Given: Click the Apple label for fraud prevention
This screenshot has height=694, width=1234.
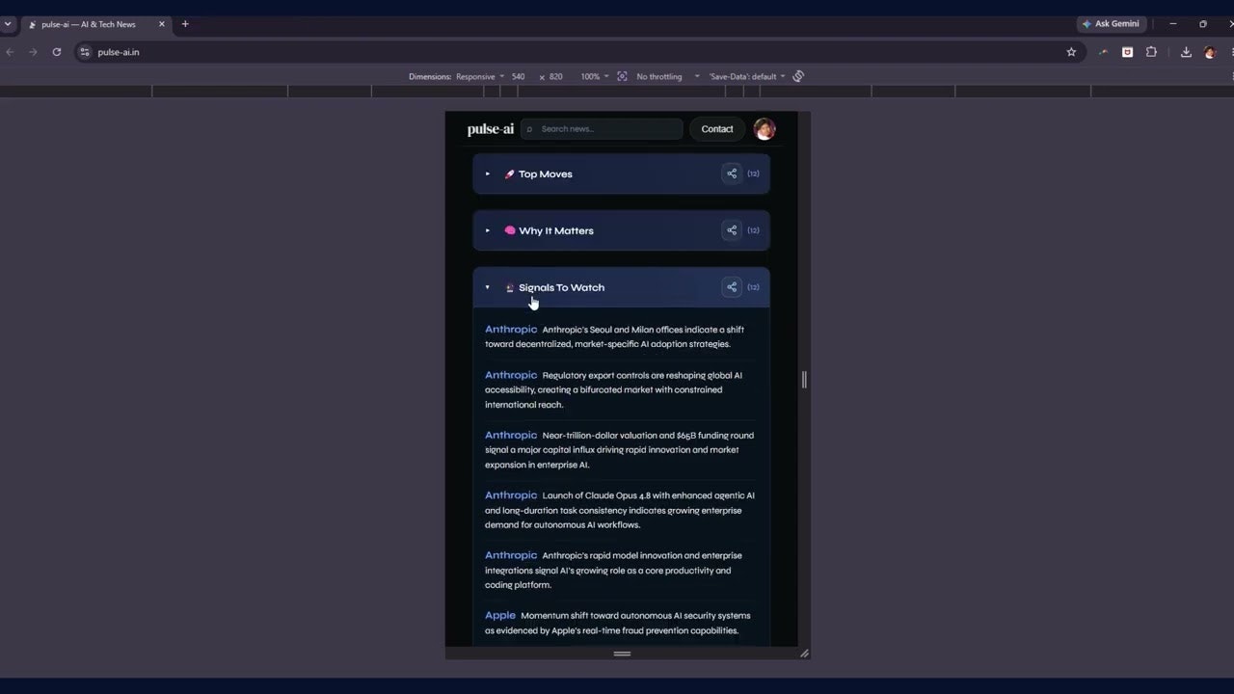Looking at the screenshot, I should coord(500,615).
